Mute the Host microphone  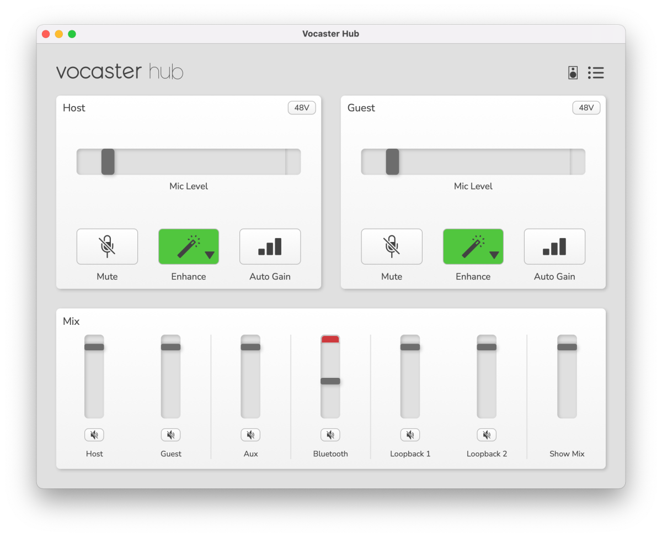[x=107, y=246]
